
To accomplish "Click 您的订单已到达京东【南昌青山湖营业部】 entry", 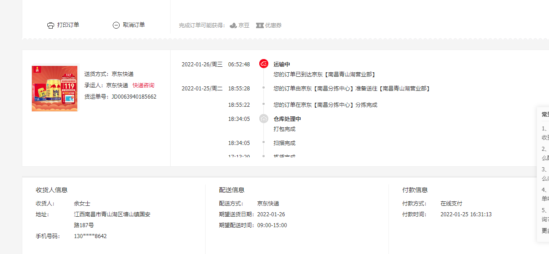I will coord(325,75).
